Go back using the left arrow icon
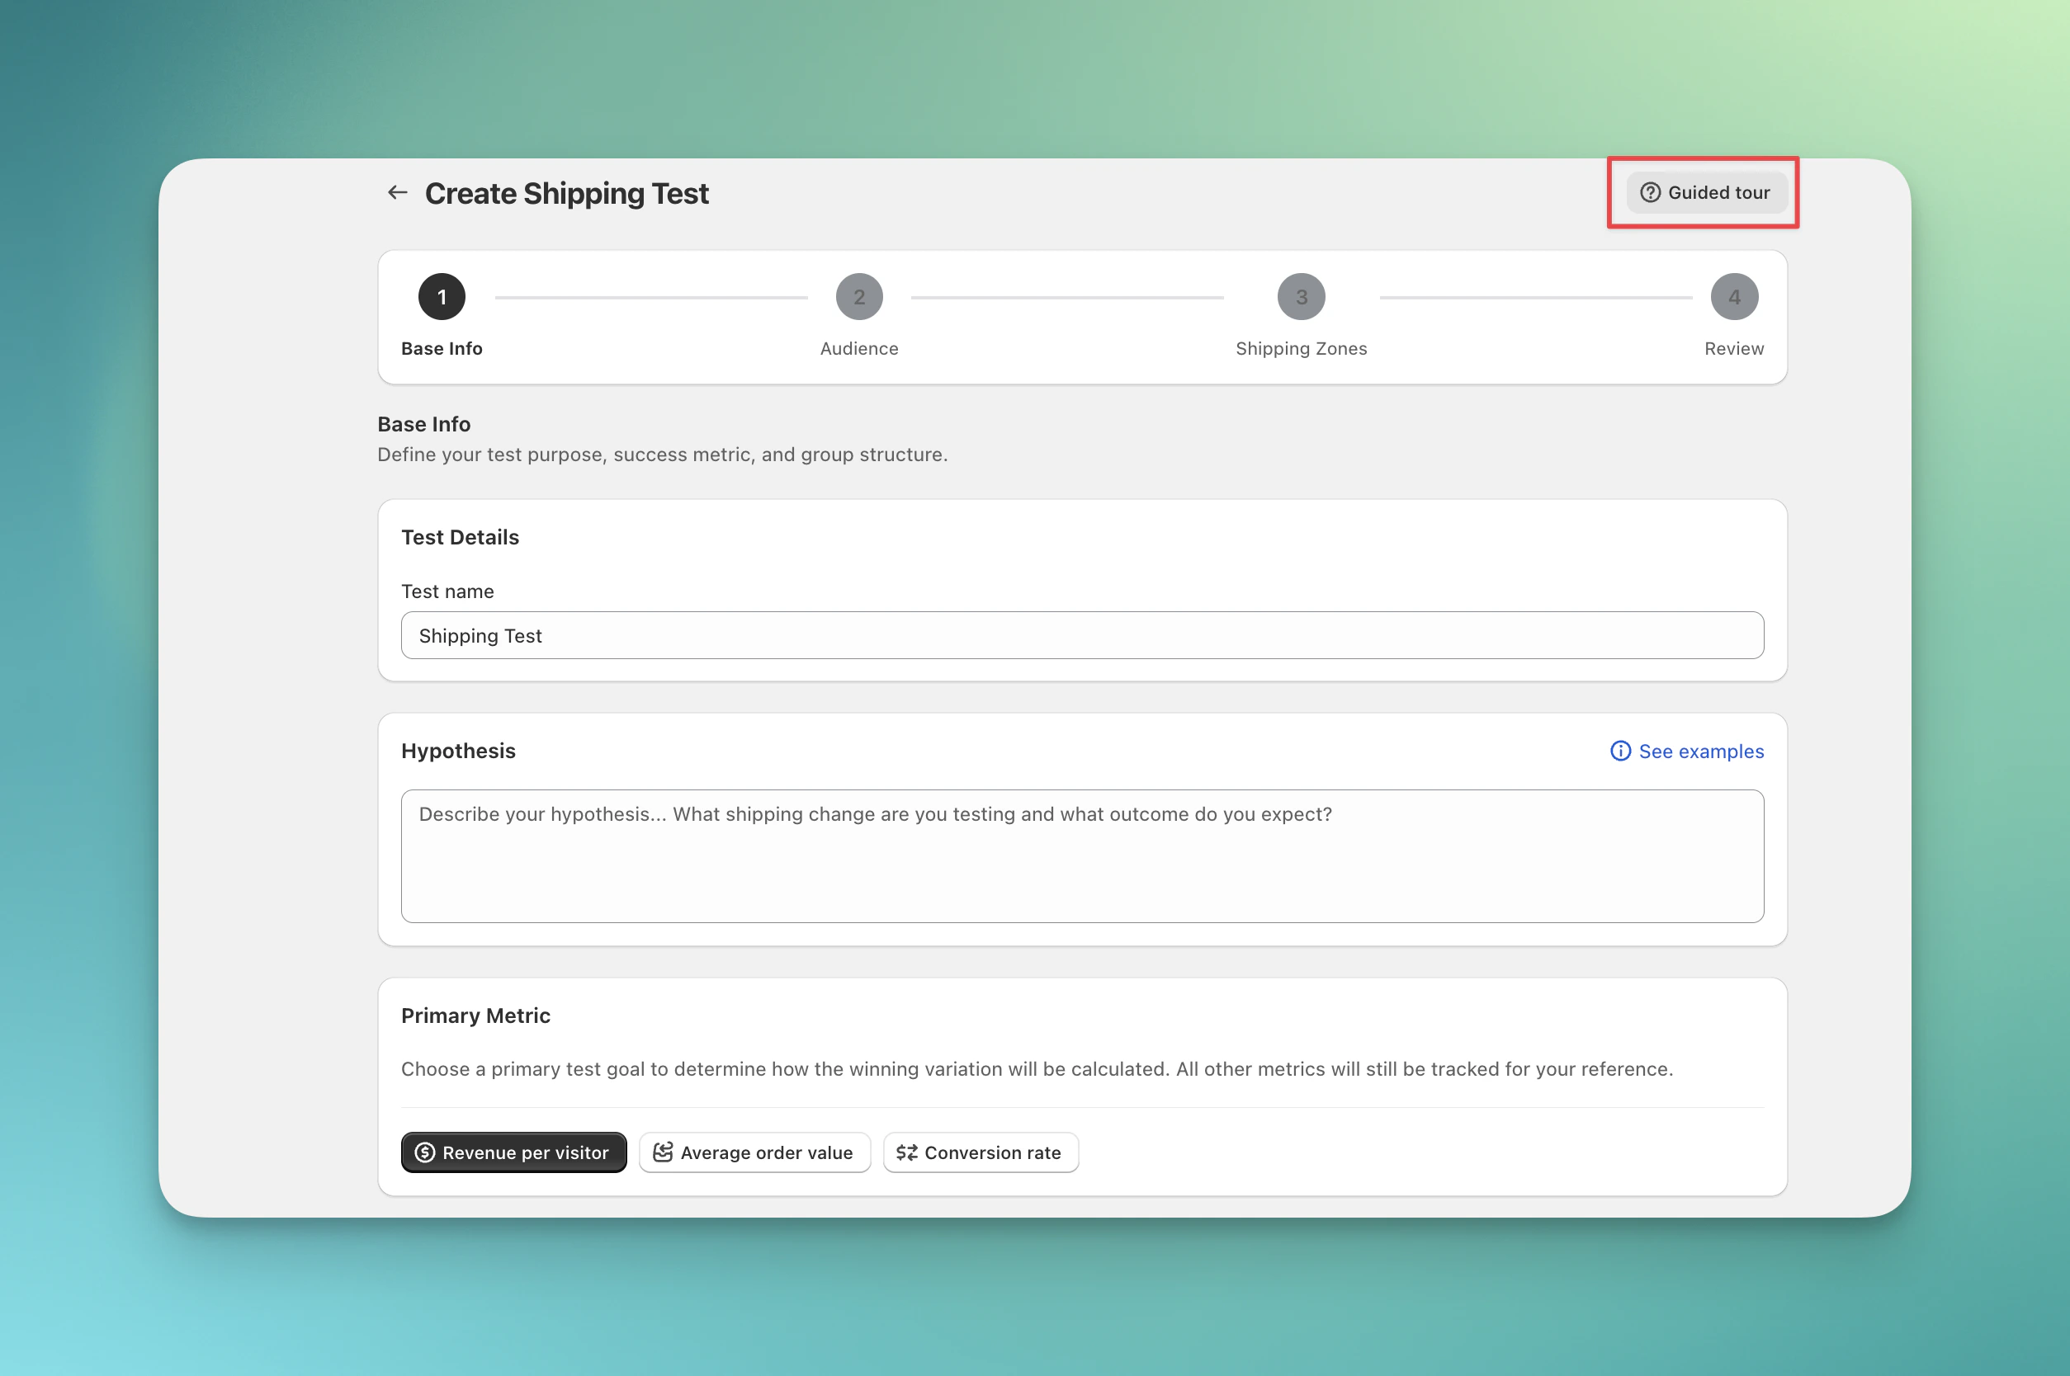This screenshot has height=1376, width=2070. pos(398,192)
